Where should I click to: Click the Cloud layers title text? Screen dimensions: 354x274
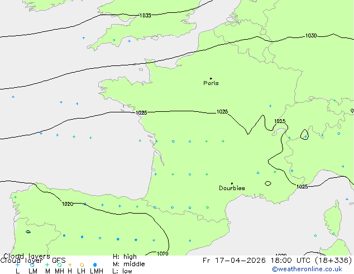27,256
